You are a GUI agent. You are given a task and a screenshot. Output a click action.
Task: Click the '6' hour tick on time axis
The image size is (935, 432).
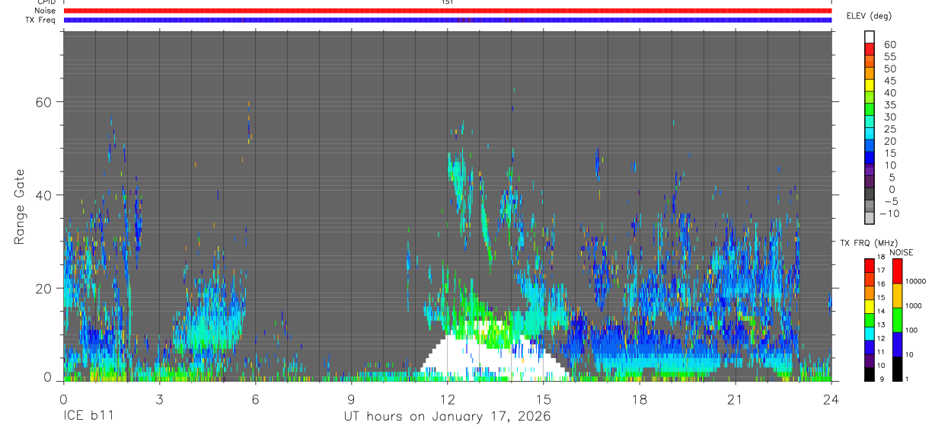255,398
